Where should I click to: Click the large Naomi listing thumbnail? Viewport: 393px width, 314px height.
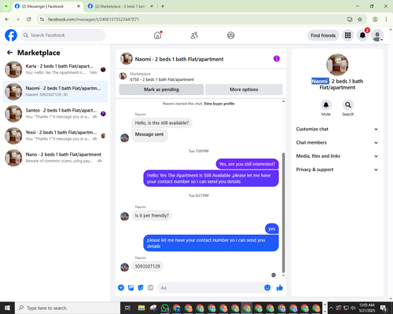pos(337,64)
